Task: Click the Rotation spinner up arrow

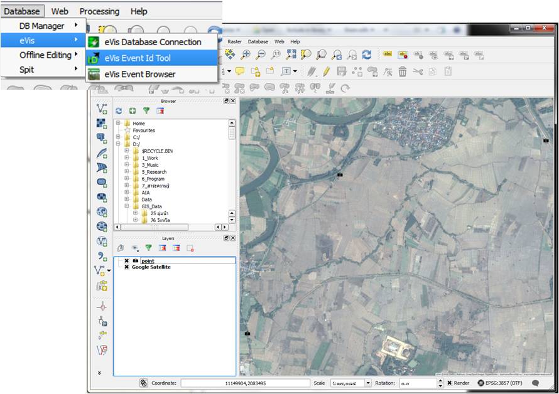Action: [440, 381]
